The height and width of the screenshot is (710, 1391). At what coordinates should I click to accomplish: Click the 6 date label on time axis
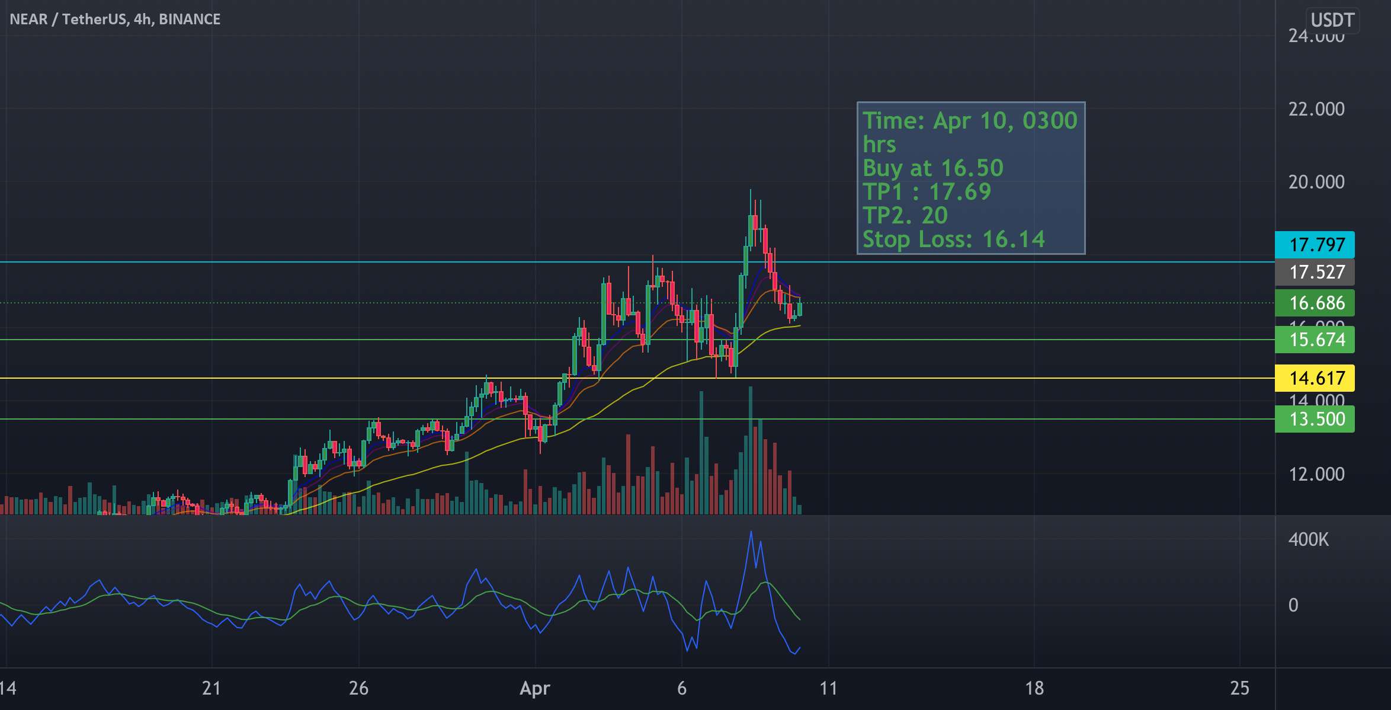(x=682, y=688)
